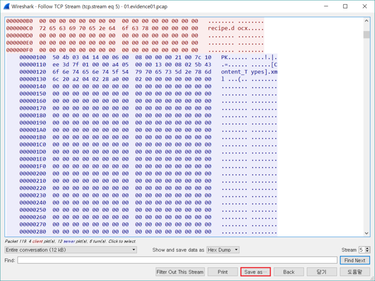Screen dimensions: 375x281
Task: Select the hex row at offset 000000C0
Action: (135, 28)
